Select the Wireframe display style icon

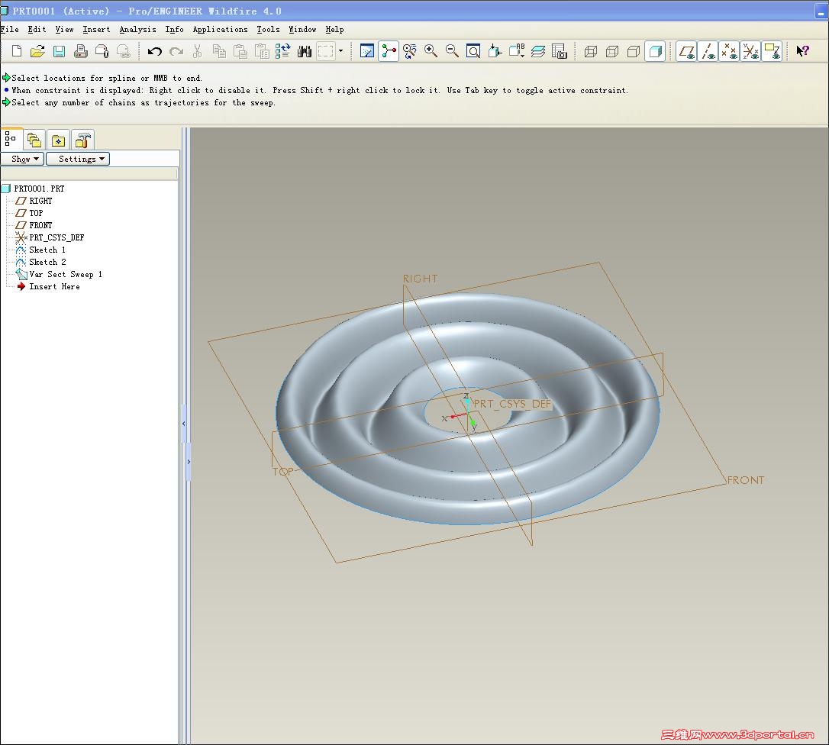590,51
